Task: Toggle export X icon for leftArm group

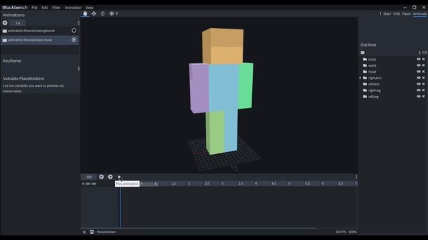Action: click(x=423, y=84)
